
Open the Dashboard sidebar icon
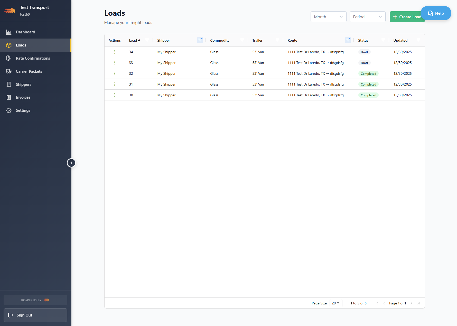[9, 32]
